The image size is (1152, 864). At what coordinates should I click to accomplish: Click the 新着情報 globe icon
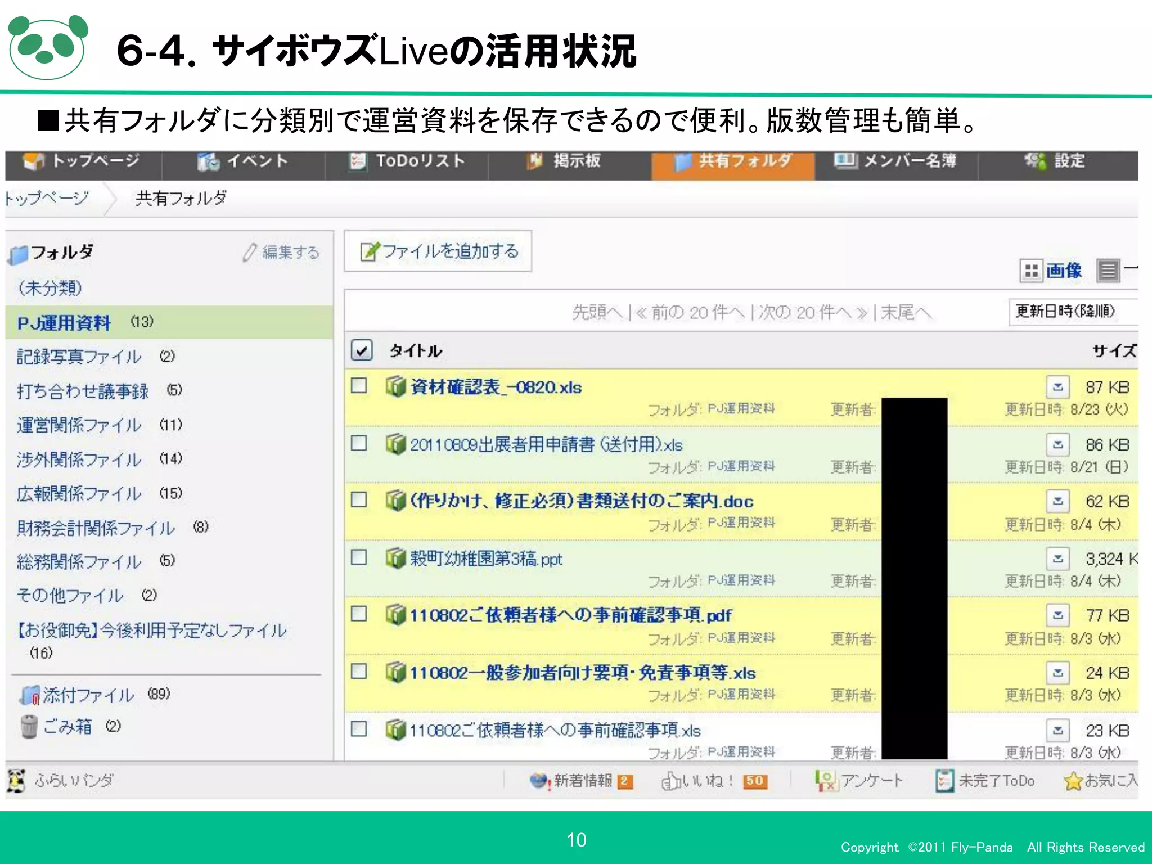[539, 781]
